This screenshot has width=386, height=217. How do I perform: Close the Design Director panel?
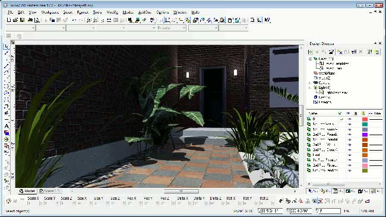(x=380, y=43)
